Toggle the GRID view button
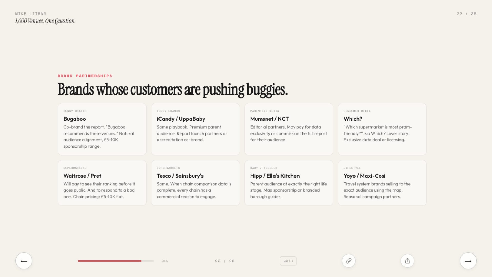This screenshot has height=277, width=492. coord(288,261)
